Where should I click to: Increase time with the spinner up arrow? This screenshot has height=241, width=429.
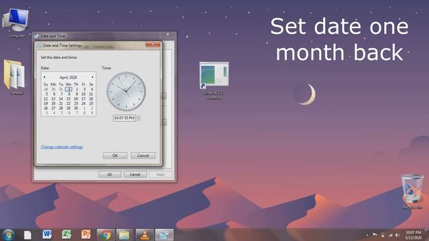(139, 116)
